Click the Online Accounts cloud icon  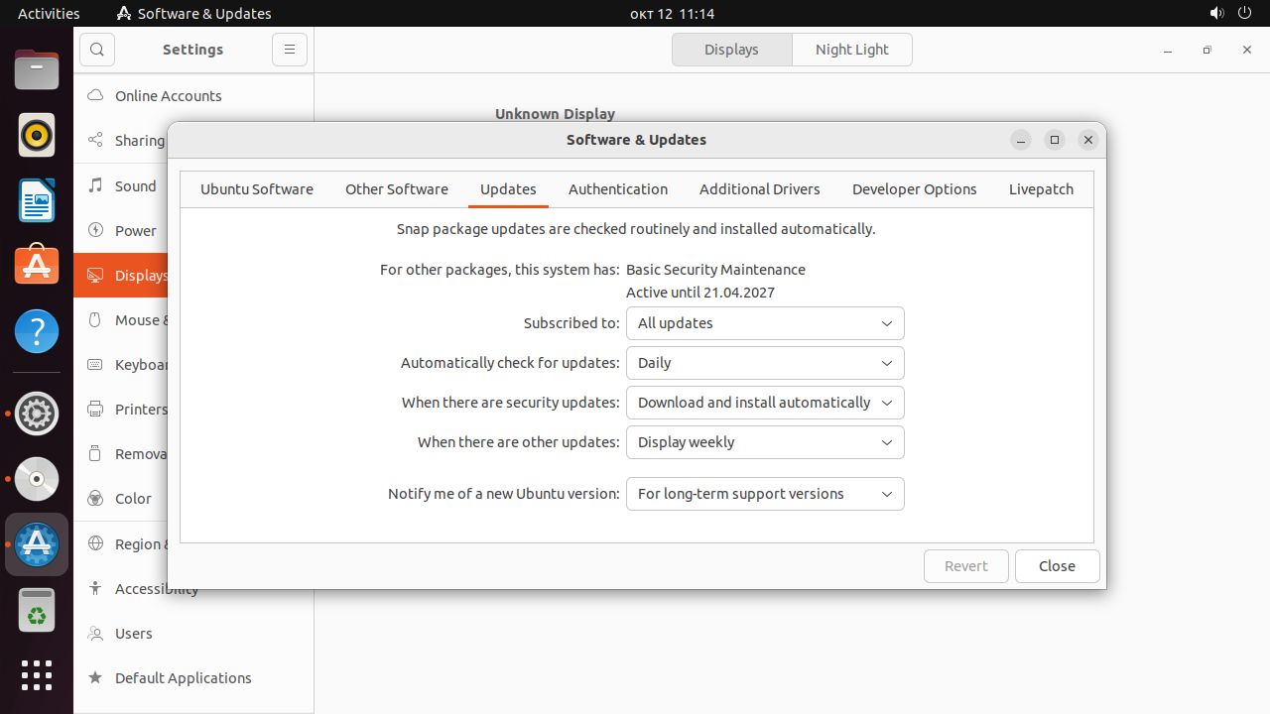click(x=95, y=96)
